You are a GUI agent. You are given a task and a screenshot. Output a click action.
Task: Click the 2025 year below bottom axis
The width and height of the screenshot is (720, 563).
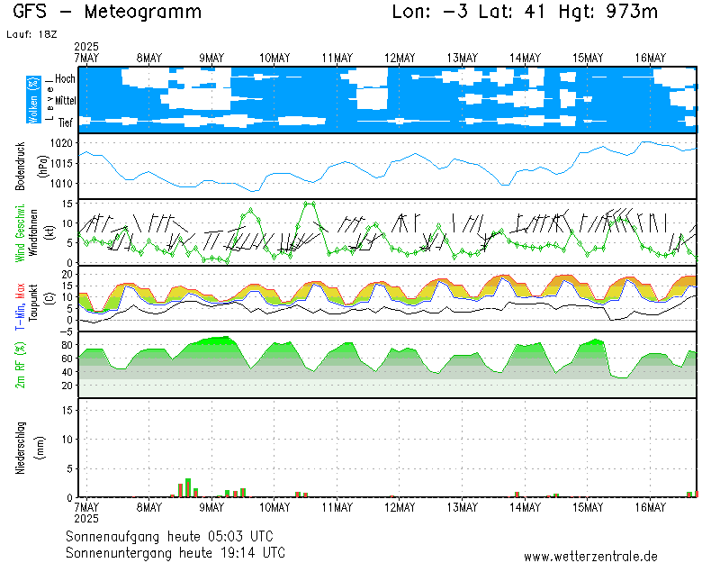[86, 519]
